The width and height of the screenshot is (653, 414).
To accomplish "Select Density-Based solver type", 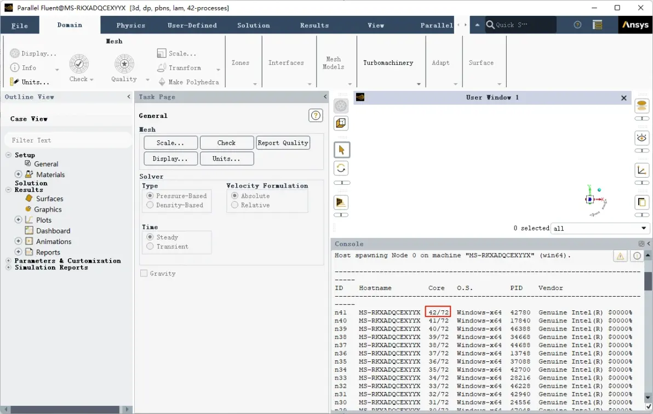I will pyautogui.click(x=150, y=205).
